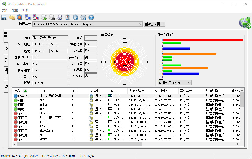Click the 状态 column sort arrow
The height and width of the screenshot is (159, 252).
[25, 91]
